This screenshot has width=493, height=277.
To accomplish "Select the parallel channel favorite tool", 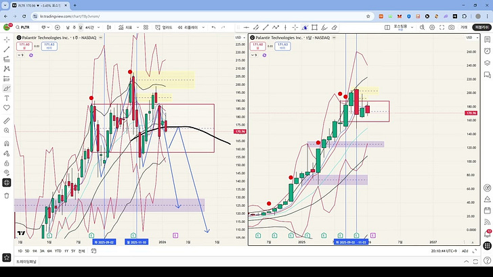I will point(256,28).
